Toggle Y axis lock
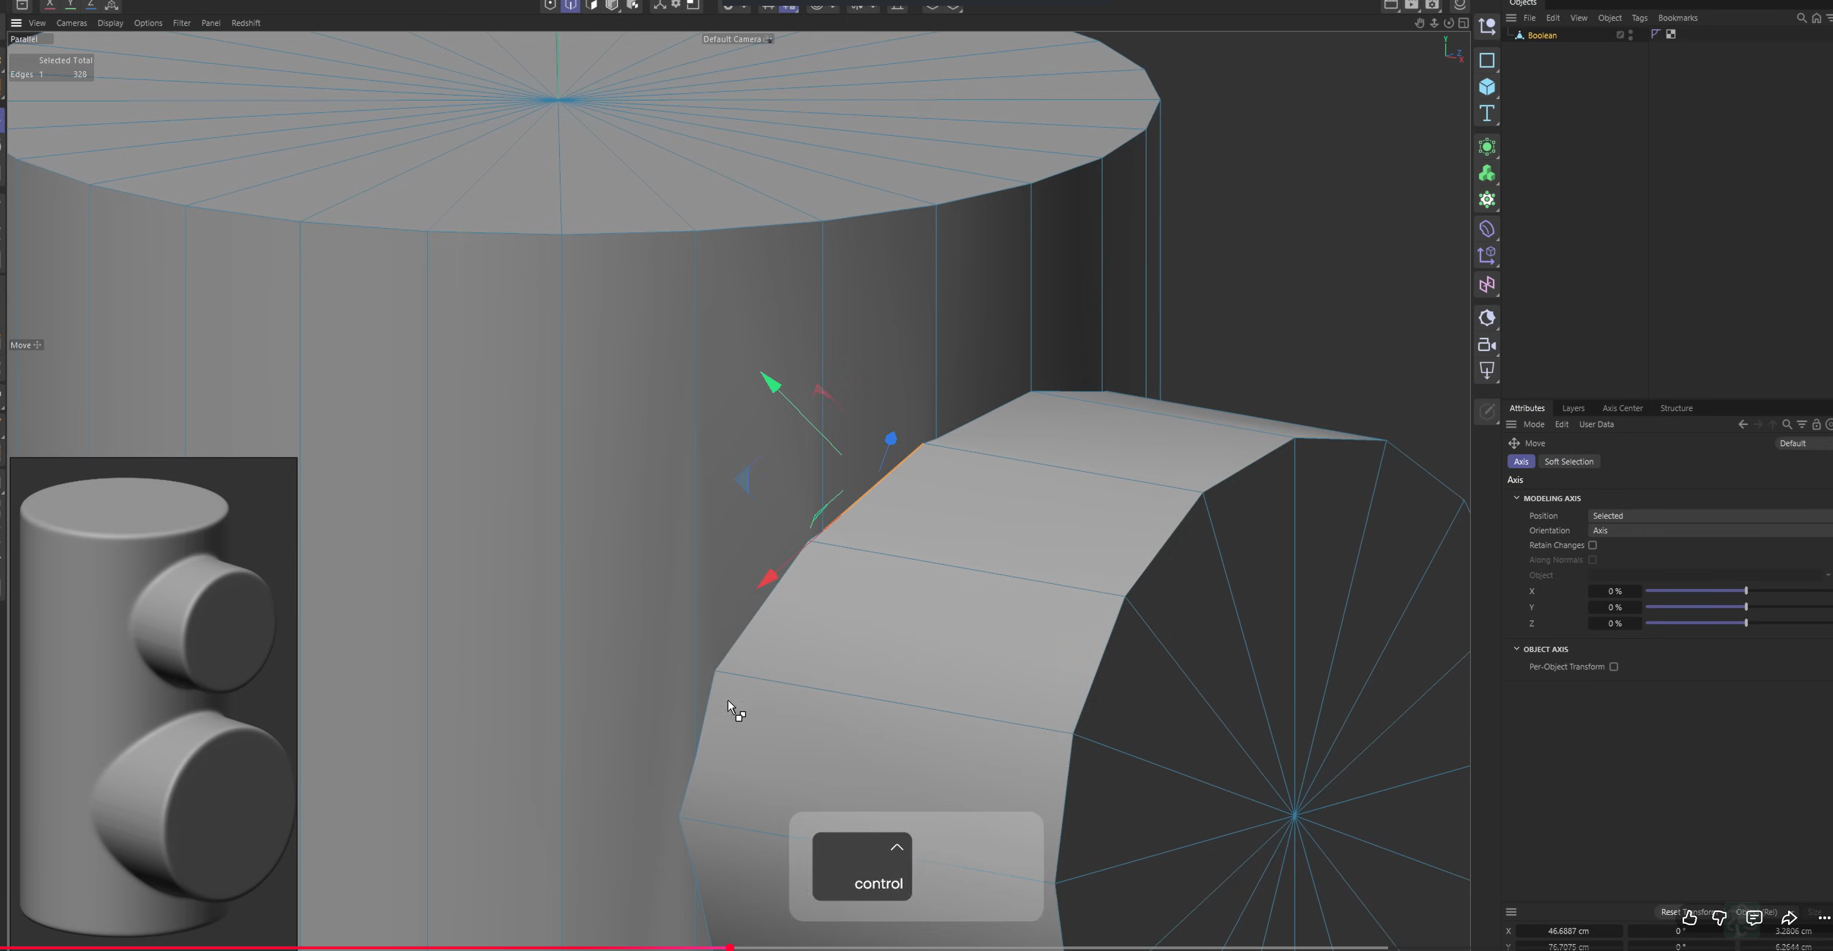The height and width of the screenshot is (951, 1833). tap(70, 5)
